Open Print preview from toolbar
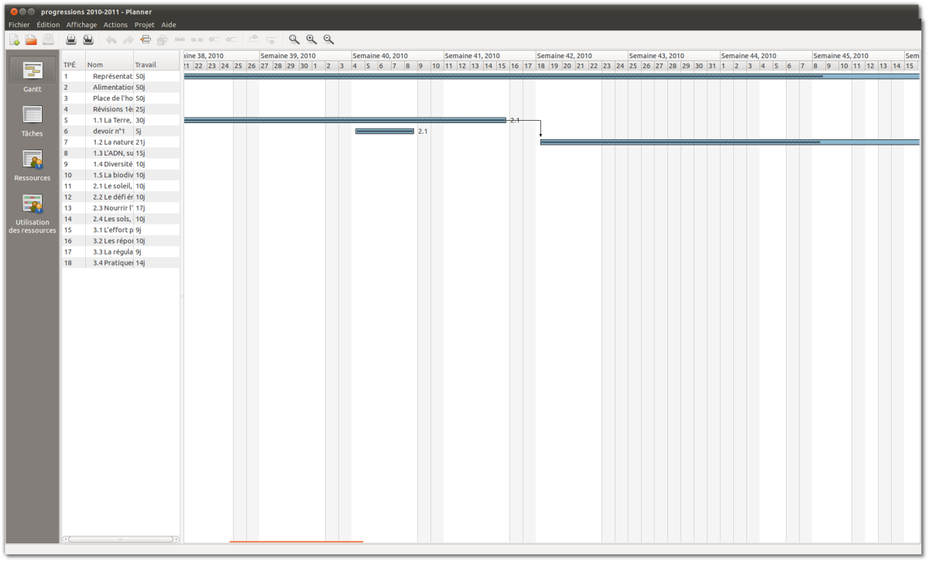The width and height of the screenshot is (929, 562). coord(88,39)
